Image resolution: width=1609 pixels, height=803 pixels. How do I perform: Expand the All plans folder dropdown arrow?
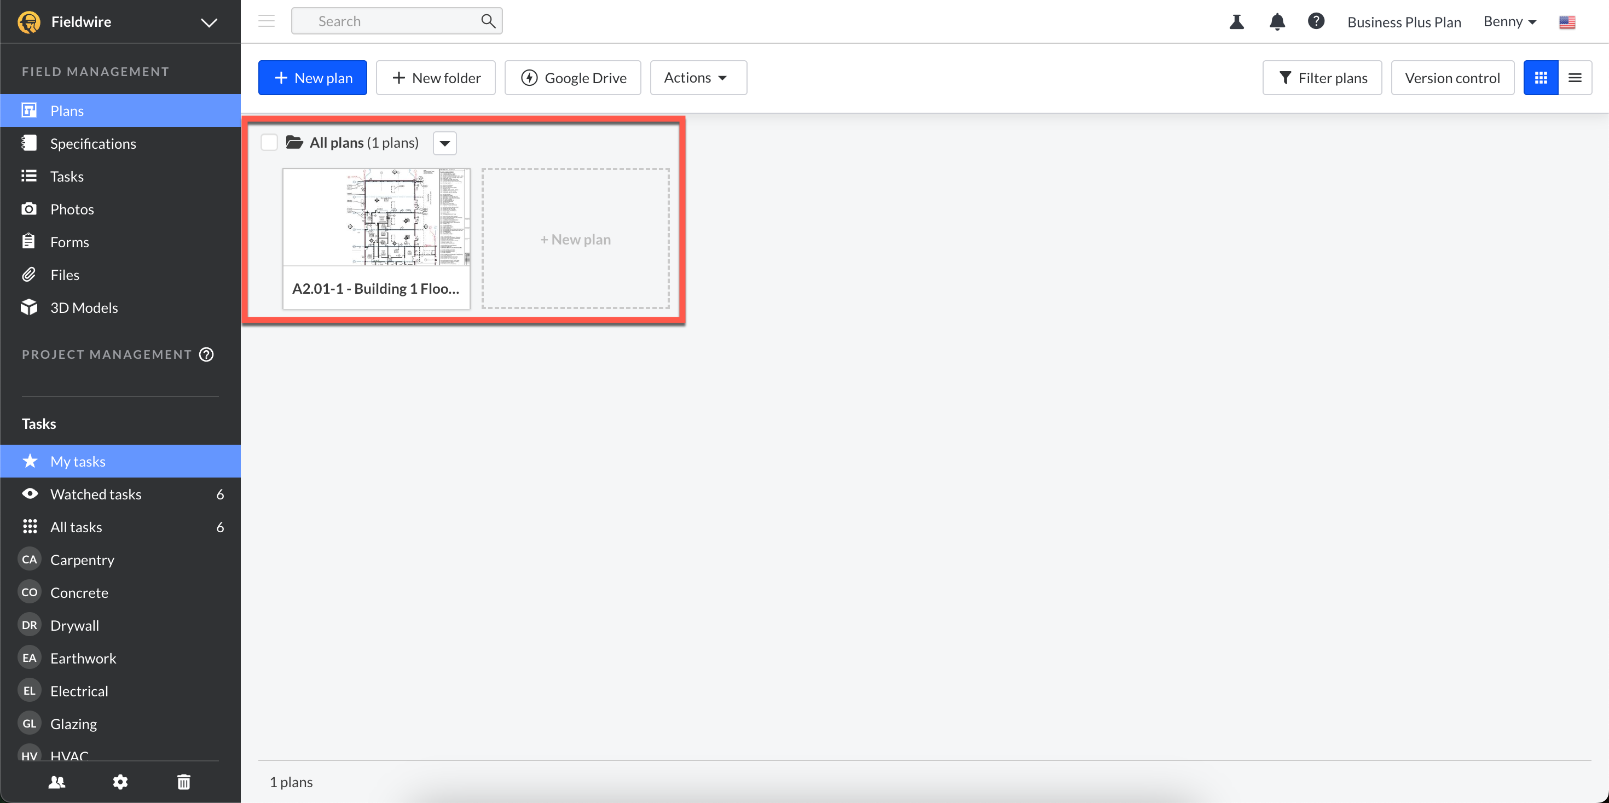(x=444, y=143)
